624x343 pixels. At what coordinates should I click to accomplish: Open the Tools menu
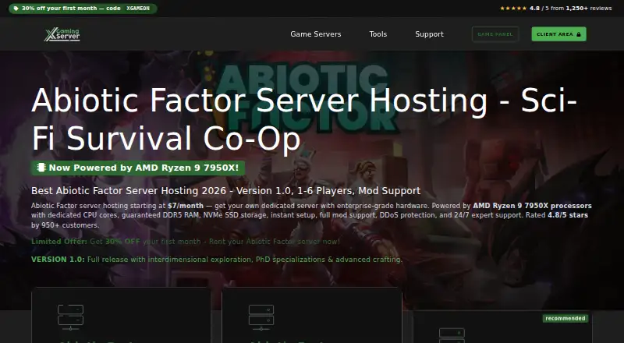pos(378,34)
